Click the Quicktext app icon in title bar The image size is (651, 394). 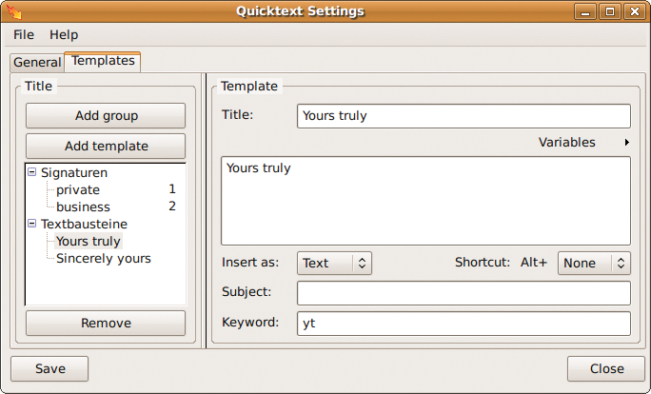click(x=14, y=11)
